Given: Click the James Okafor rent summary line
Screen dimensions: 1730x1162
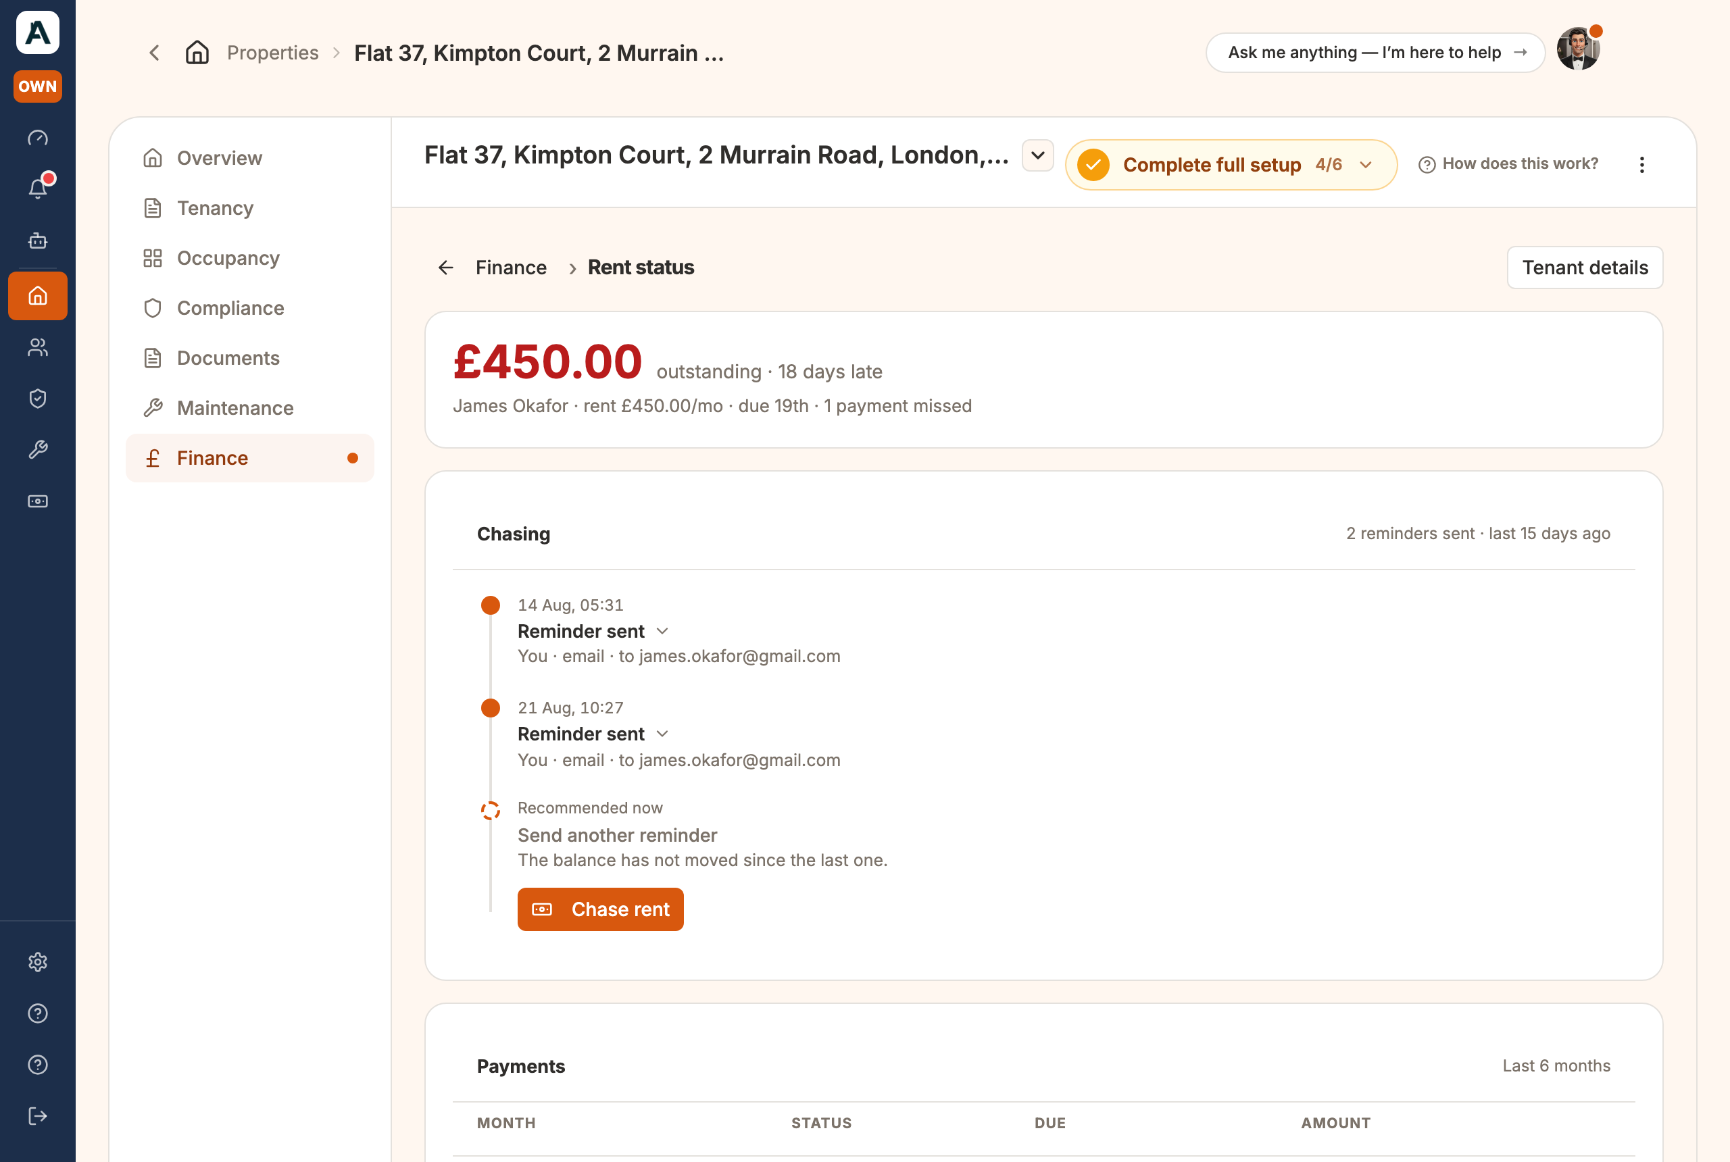Looking at the screenshot, I should pyautogui.click(x=712, y=406).
